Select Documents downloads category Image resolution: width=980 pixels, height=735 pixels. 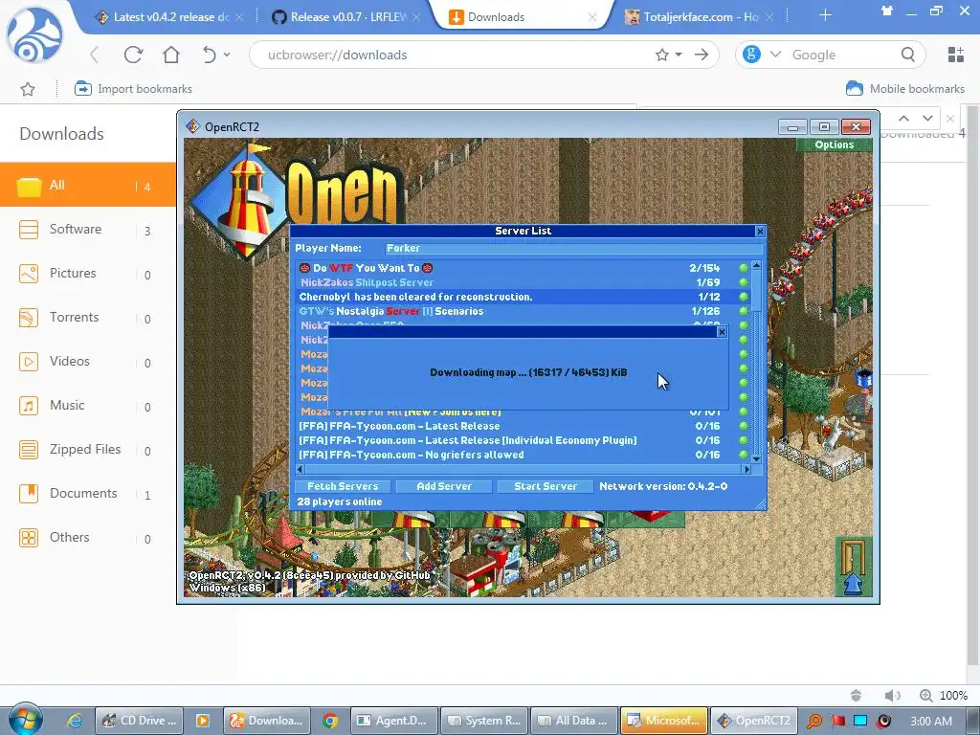(87, 494)
